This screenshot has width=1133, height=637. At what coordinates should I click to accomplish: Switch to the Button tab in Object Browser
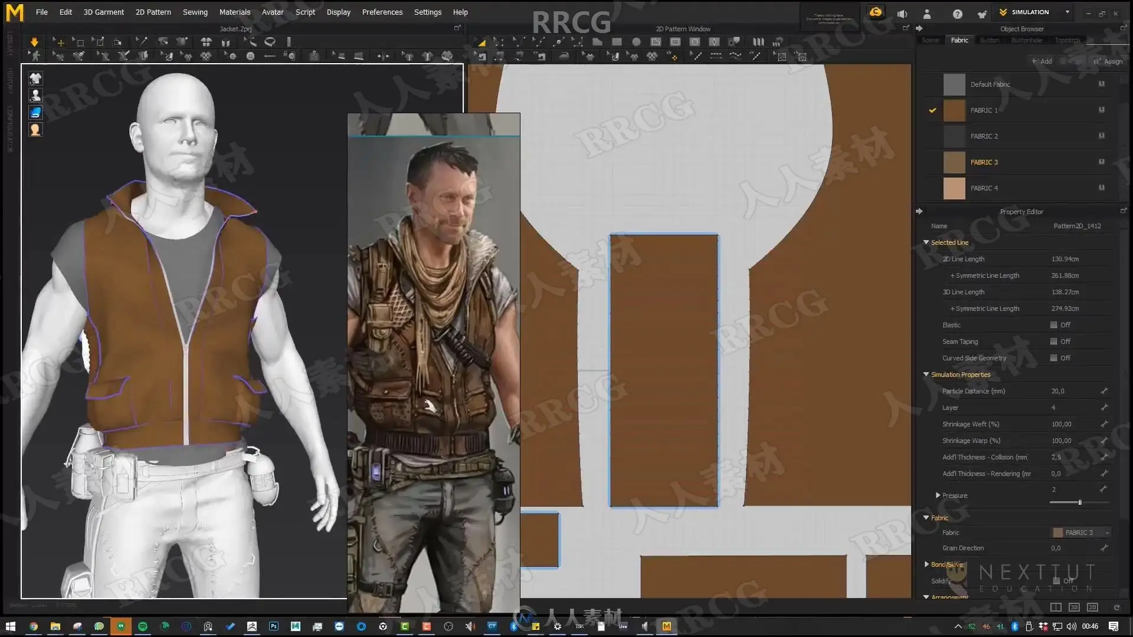click(x=989, y=40)
